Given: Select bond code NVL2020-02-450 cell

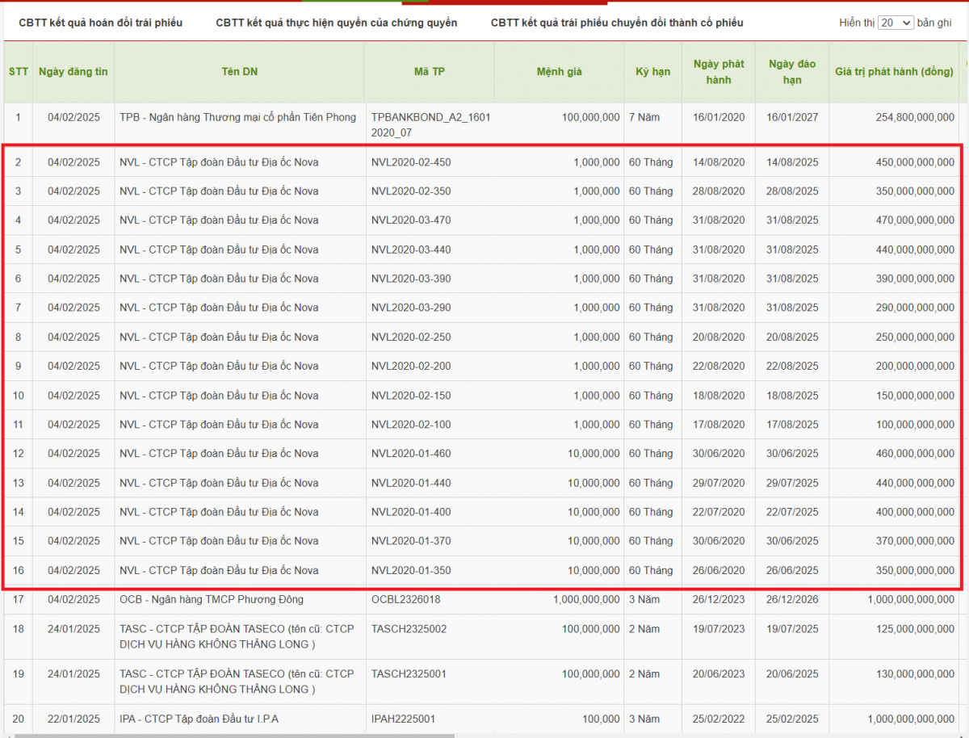Looking at the screenshot, I should [411, 162].
